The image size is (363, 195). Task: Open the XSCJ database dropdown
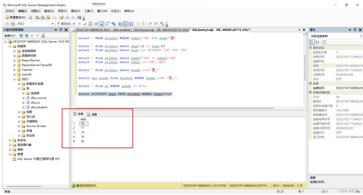pyautogui.click(x=52, y=24)
